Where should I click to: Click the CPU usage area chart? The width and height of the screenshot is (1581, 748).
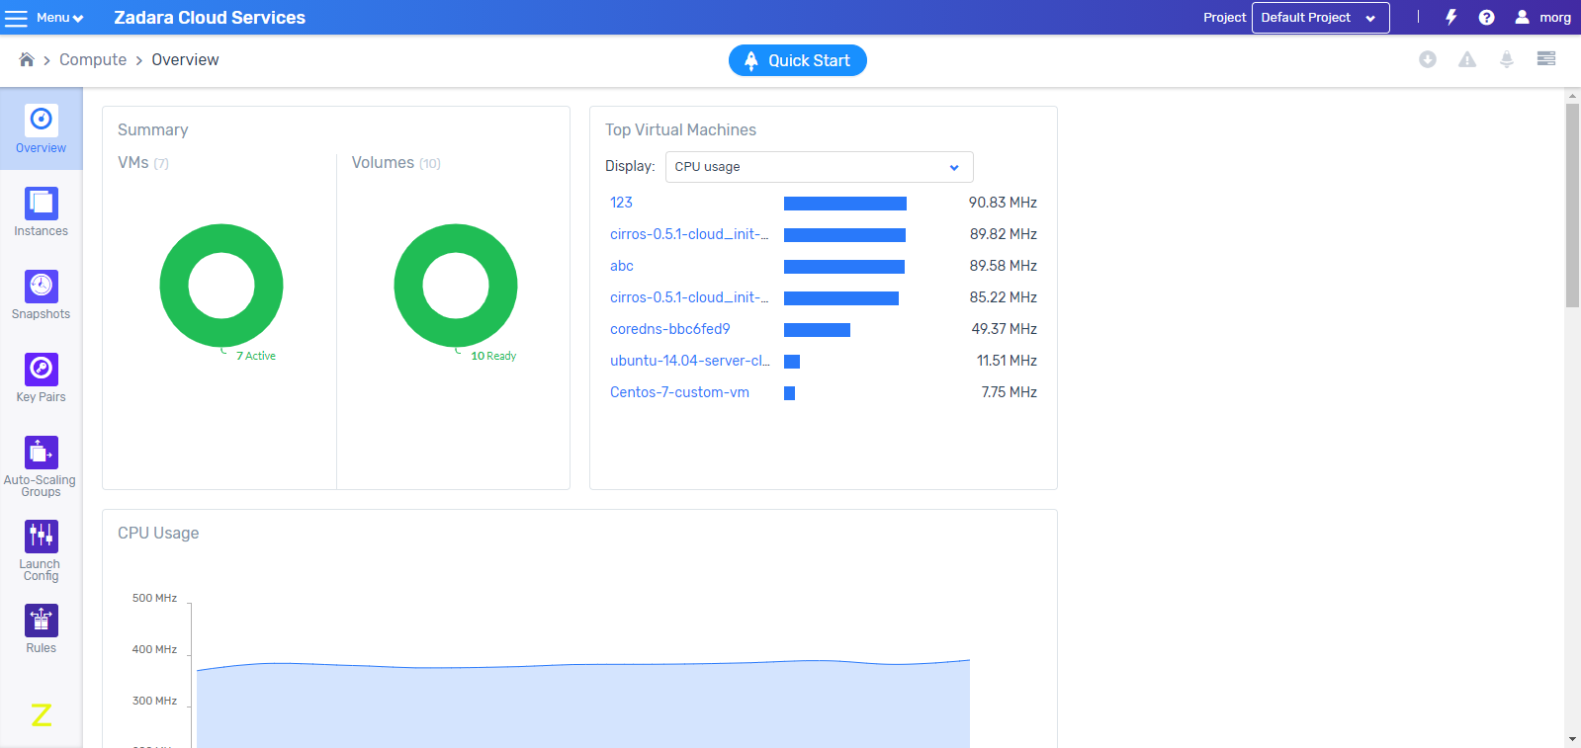[x=583, y=704]
